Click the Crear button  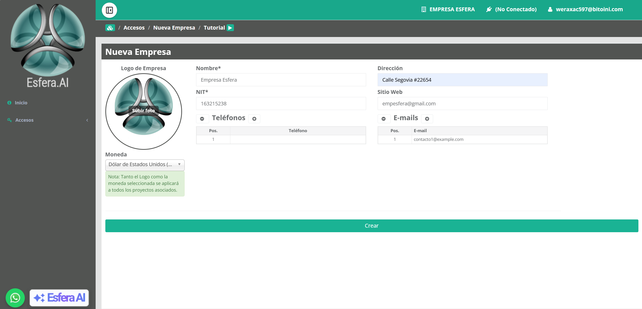click(x=372, y=226)
